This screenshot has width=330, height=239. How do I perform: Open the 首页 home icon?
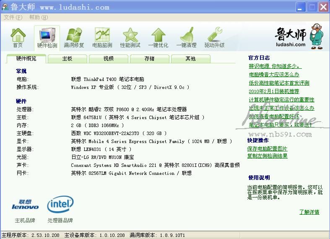pyautogui.click(x=18, y=38)
